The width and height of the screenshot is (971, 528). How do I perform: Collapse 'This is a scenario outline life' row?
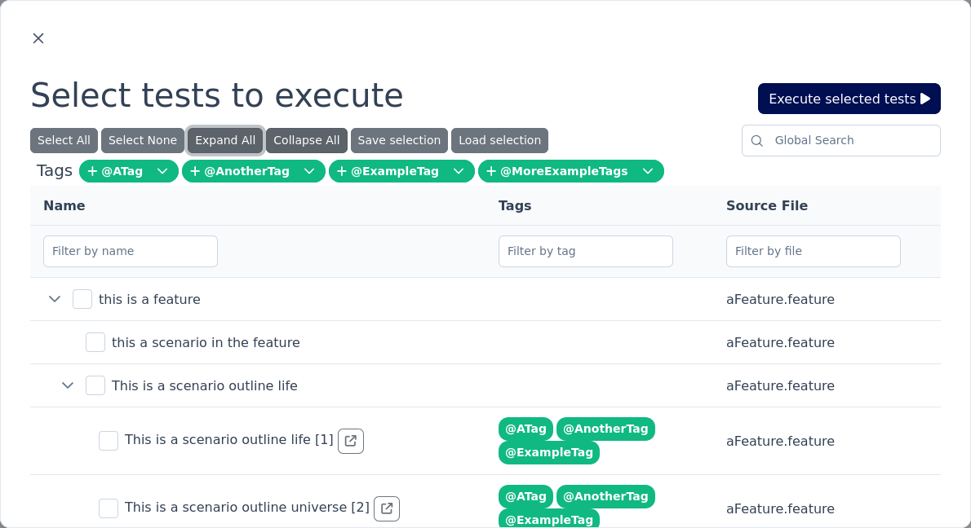click(x=68, y=385)
